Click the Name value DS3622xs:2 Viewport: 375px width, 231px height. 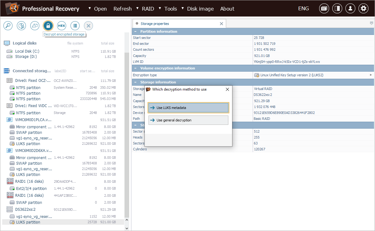263,95
